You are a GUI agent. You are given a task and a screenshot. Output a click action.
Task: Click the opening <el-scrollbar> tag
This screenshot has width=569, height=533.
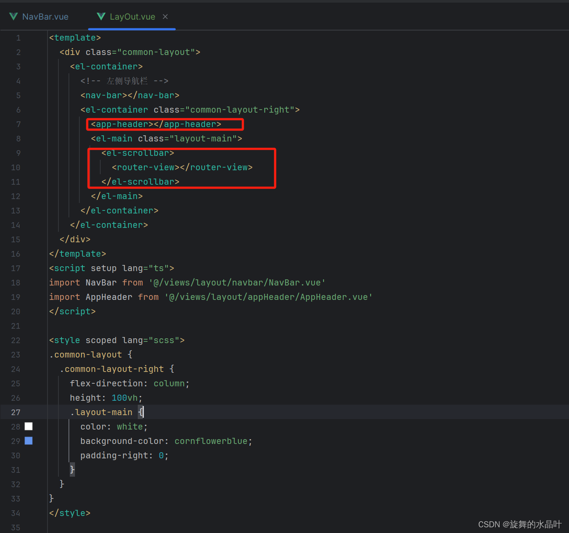click(x=138, y=153)
